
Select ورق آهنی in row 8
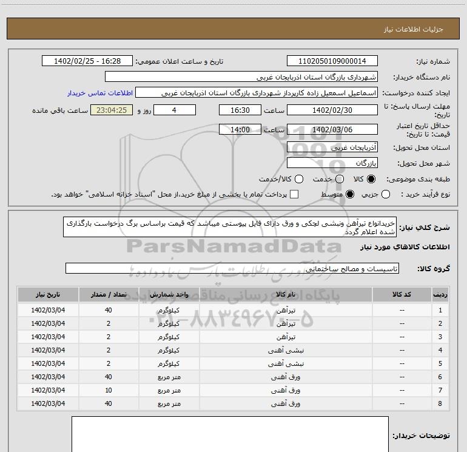286,403
